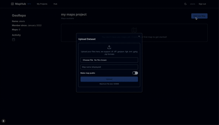Click the 'Maximum file size: 500MB' note
The image size is (219, 125).
coord(109,84)
